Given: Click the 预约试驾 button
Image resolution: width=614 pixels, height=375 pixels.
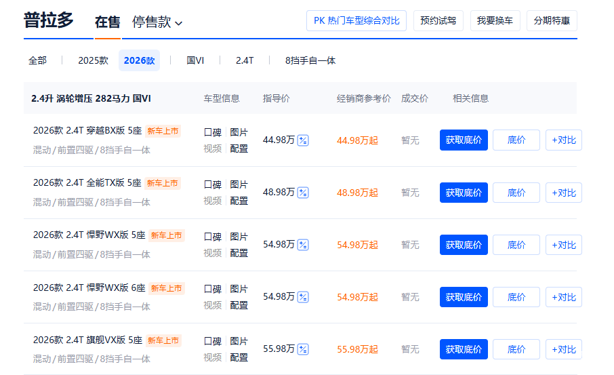Looking at the screenshot, I should click(438, 21).
